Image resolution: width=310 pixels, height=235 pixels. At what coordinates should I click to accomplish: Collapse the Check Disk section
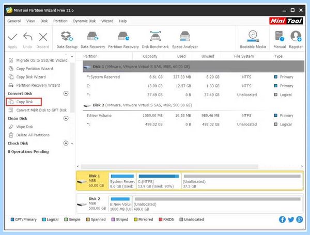(66, 143)
